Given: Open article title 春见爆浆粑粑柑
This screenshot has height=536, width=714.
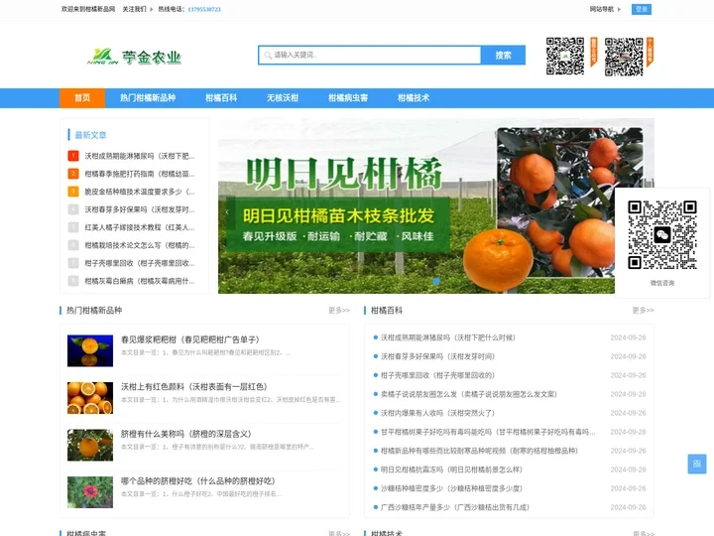Looking at the screenshot, I should tap(190, 339).
